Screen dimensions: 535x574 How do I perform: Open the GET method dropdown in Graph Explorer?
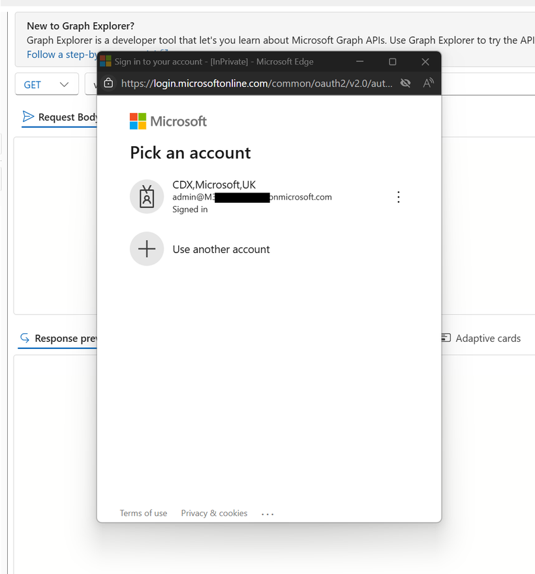[47, 85]
